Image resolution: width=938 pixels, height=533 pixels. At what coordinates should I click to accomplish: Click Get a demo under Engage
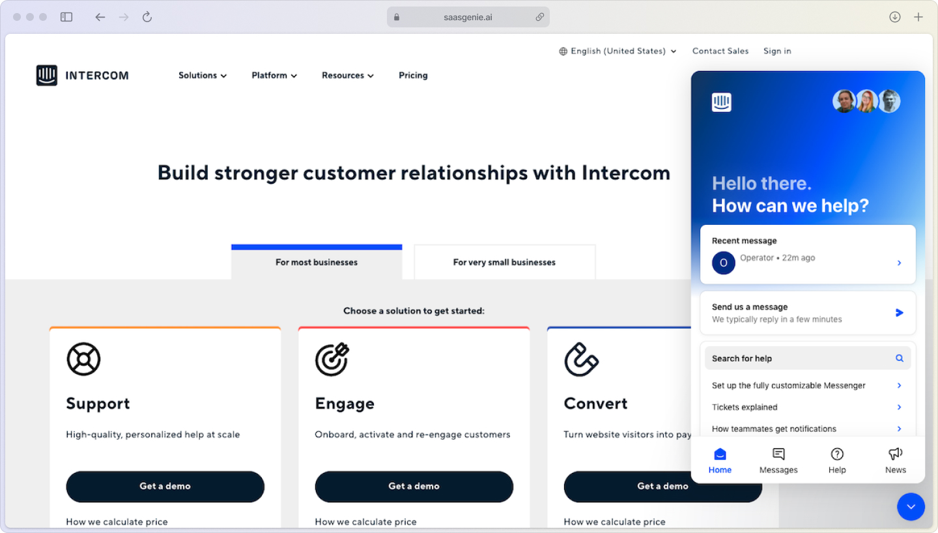414,487
